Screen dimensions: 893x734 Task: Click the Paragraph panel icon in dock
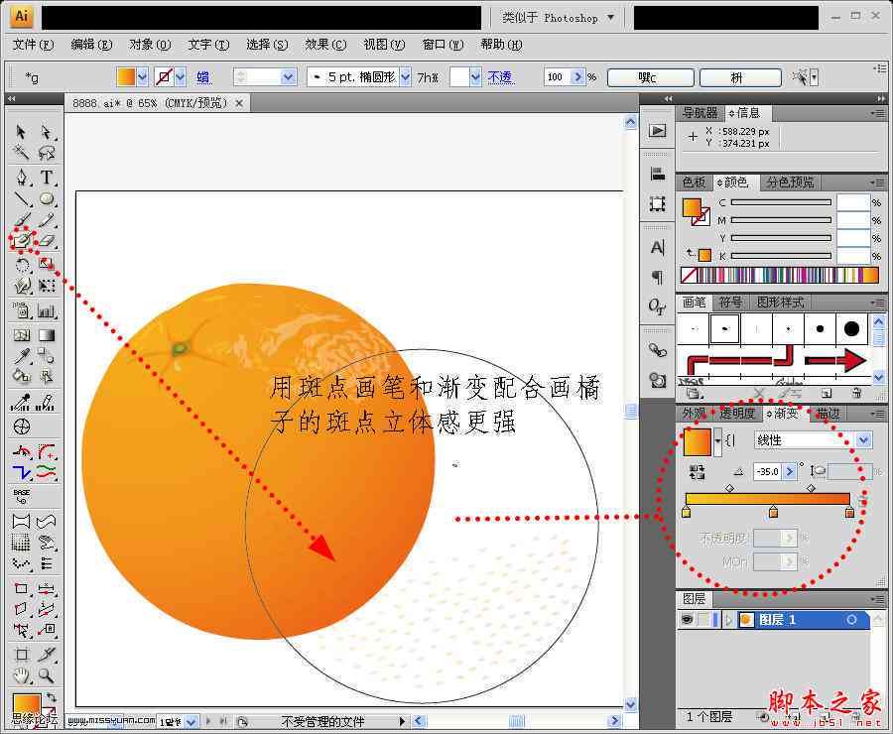tap(657, 278)
